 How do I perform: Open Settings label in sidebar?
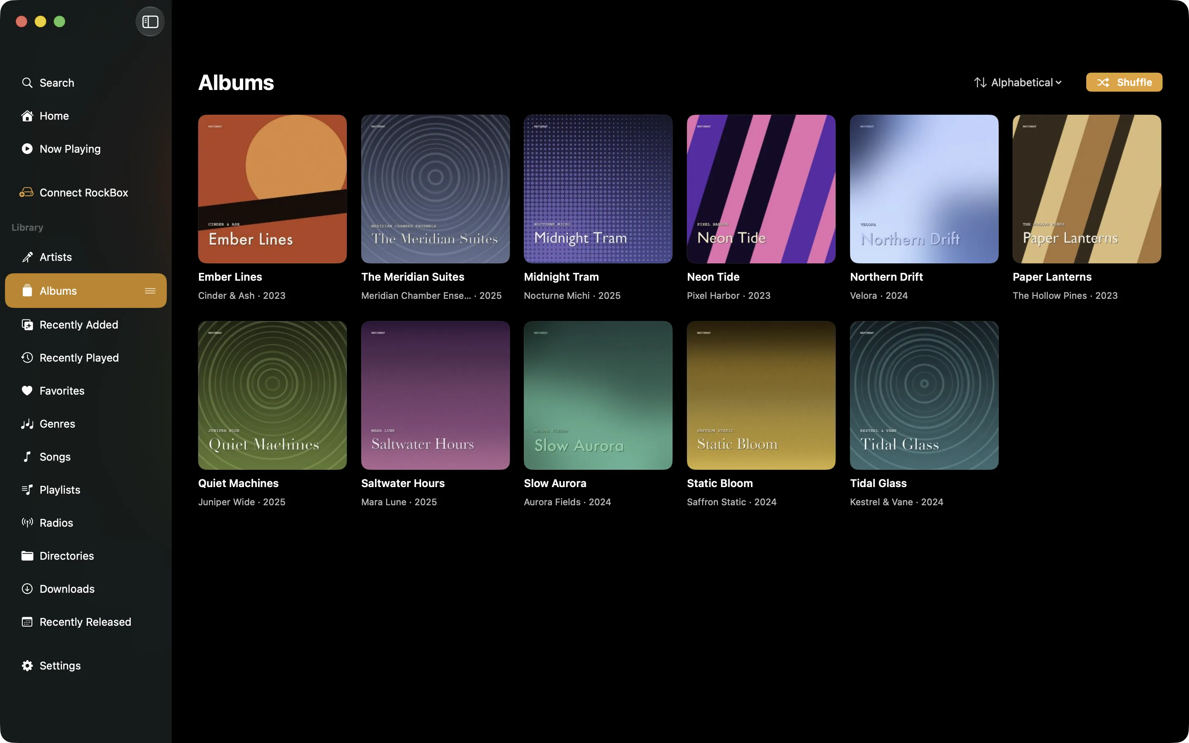click(60, 666)
